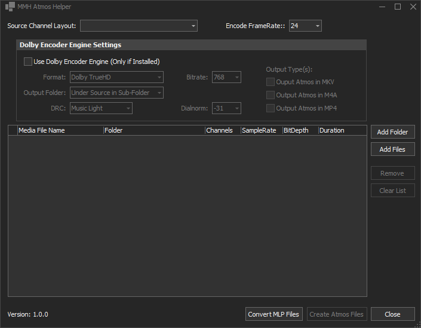
Task: Sort by Media File Name column
Action: tap(60, 130)
